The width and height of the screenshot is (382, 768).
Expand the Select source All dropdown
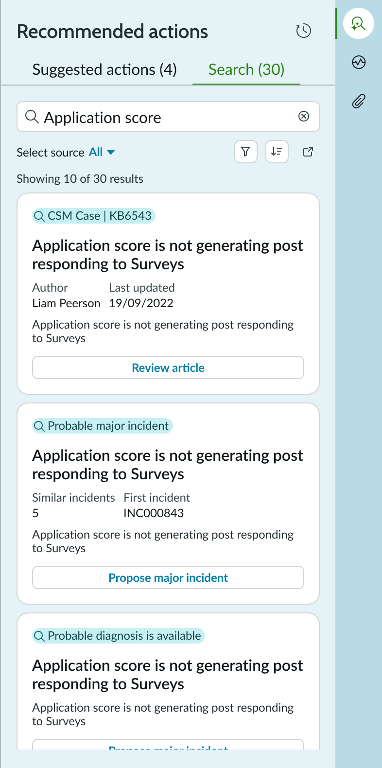(x=102, y=152)
